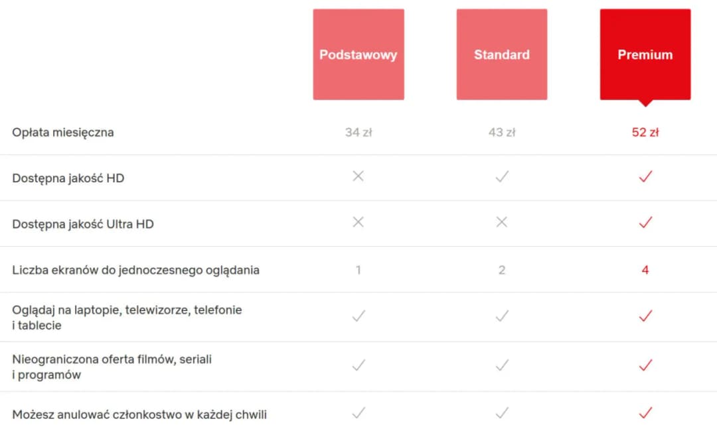Click device-support checkmark under Podstawowy
717x429 pixels.
[x=358, y=316]
